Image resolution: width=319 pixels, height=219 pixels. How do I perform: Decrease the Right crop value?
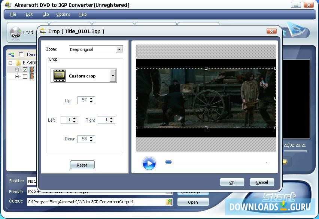click(x=111, y=121)
